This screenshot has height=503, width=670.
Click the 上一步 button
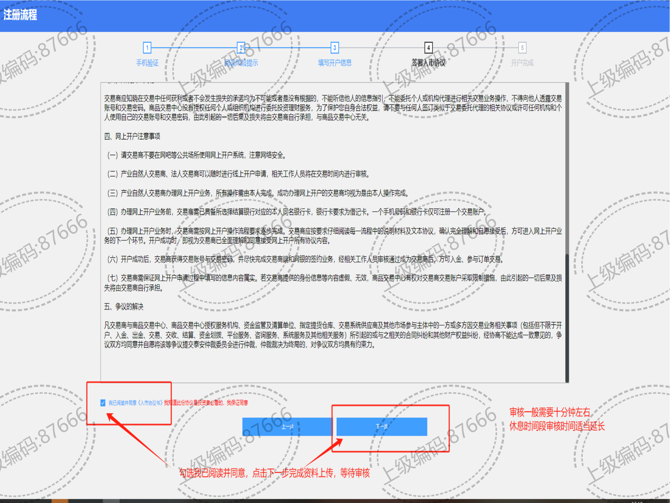pos(288,427)
